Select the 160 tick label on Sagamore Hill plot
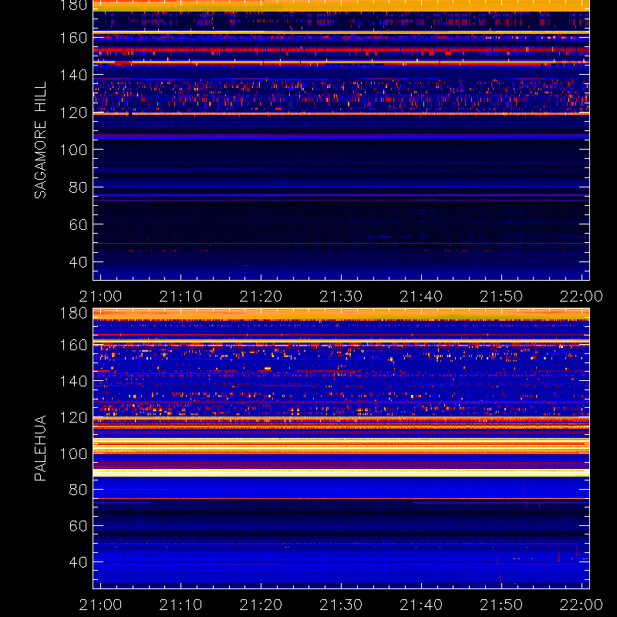 [73, 38]
